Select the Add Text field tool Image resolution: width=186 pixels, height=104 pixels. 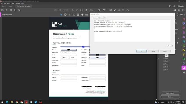pyautogui.click(x=74, y=15)
